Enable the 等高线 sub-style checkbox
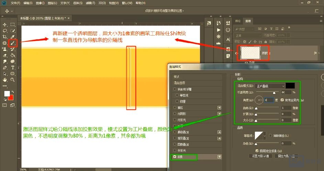 click(177, 95)
